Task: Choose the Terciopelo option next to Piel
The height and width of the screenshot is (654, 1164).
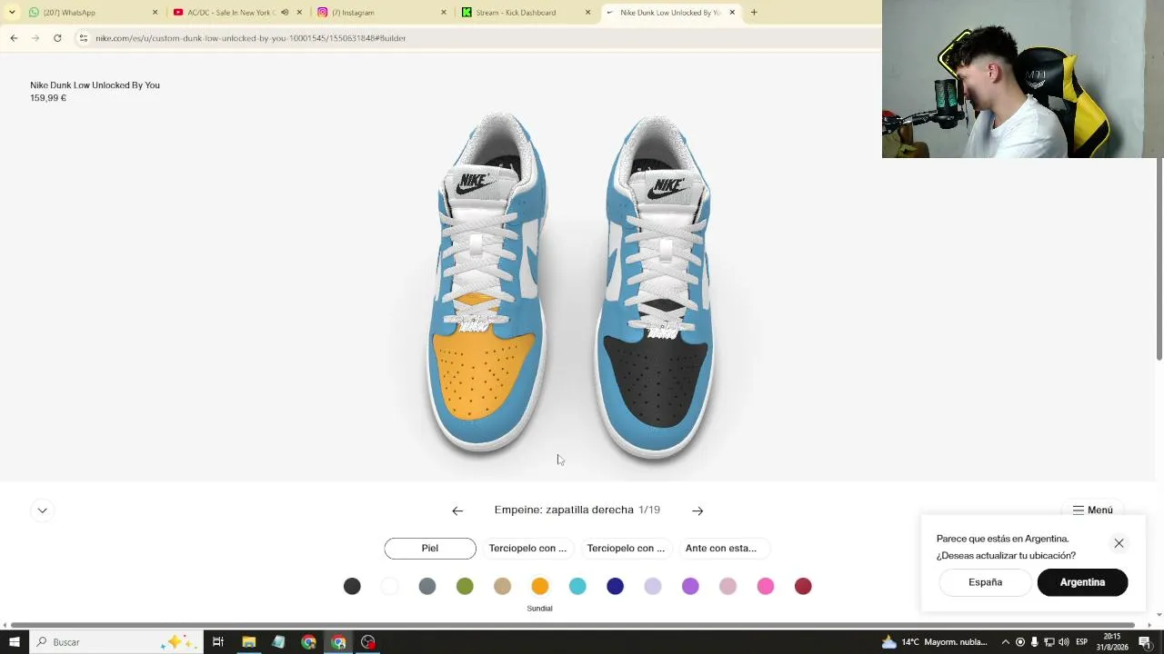Action: coord(527,549)
